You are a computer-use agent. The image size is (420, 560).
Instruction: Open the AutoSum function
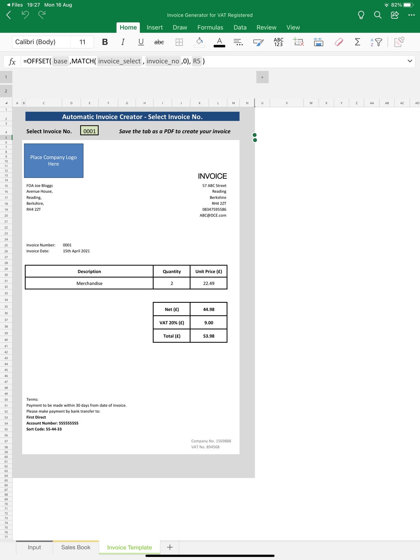point(357,42)
